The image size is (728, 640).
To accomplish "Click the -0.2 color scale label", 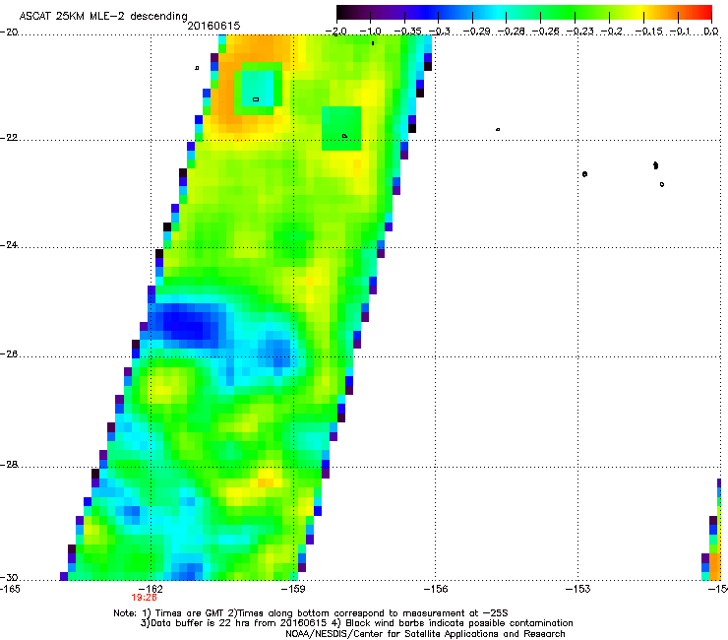I will [x=611, y=32].
